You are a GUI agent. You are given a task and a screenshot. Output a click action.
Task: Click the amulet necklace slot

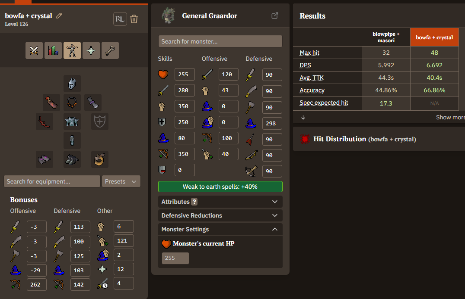72,103
